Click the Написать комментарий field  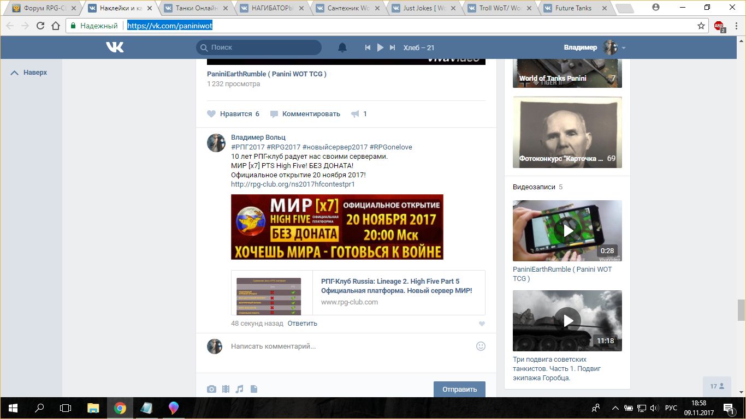coord(350,346)
